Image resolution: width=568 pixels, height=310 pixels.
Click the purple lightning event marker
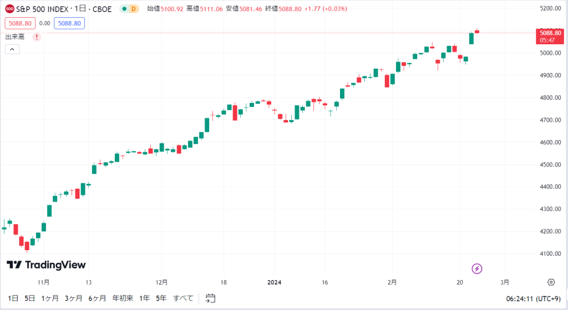coord(476,268)
